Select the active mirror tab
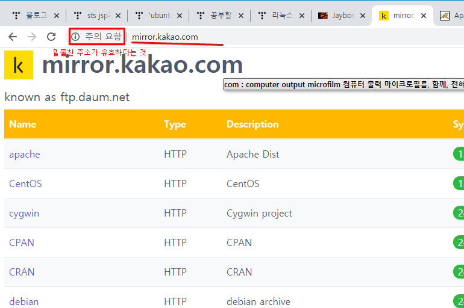 [x=403, y=16]
